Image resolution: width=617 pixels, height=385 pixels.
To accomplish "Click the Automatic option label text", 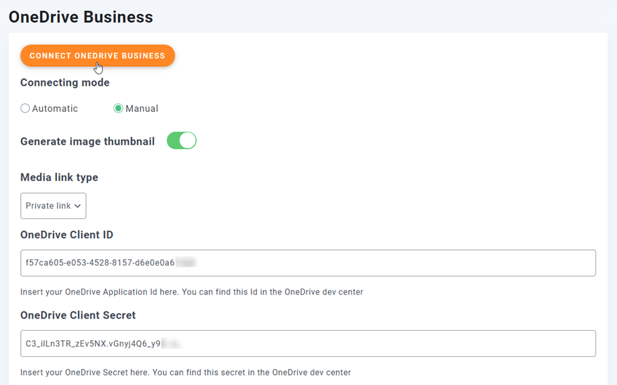I will click(55, 108).
